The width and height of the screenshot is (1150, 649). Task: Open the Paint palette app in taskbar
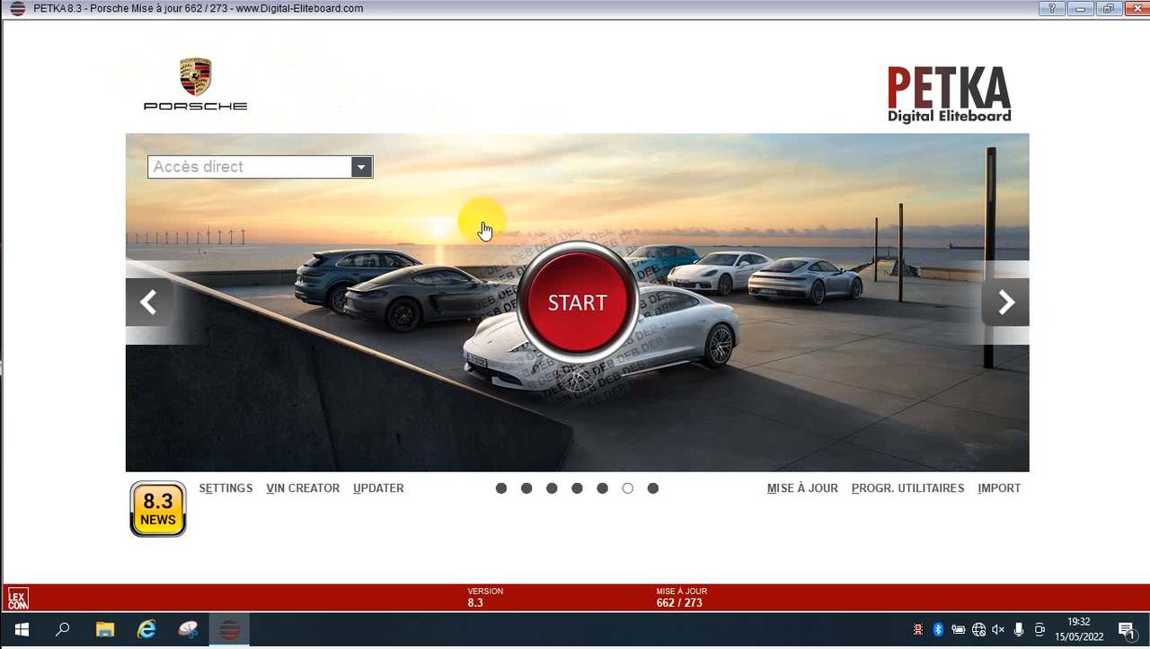point(188,629)
